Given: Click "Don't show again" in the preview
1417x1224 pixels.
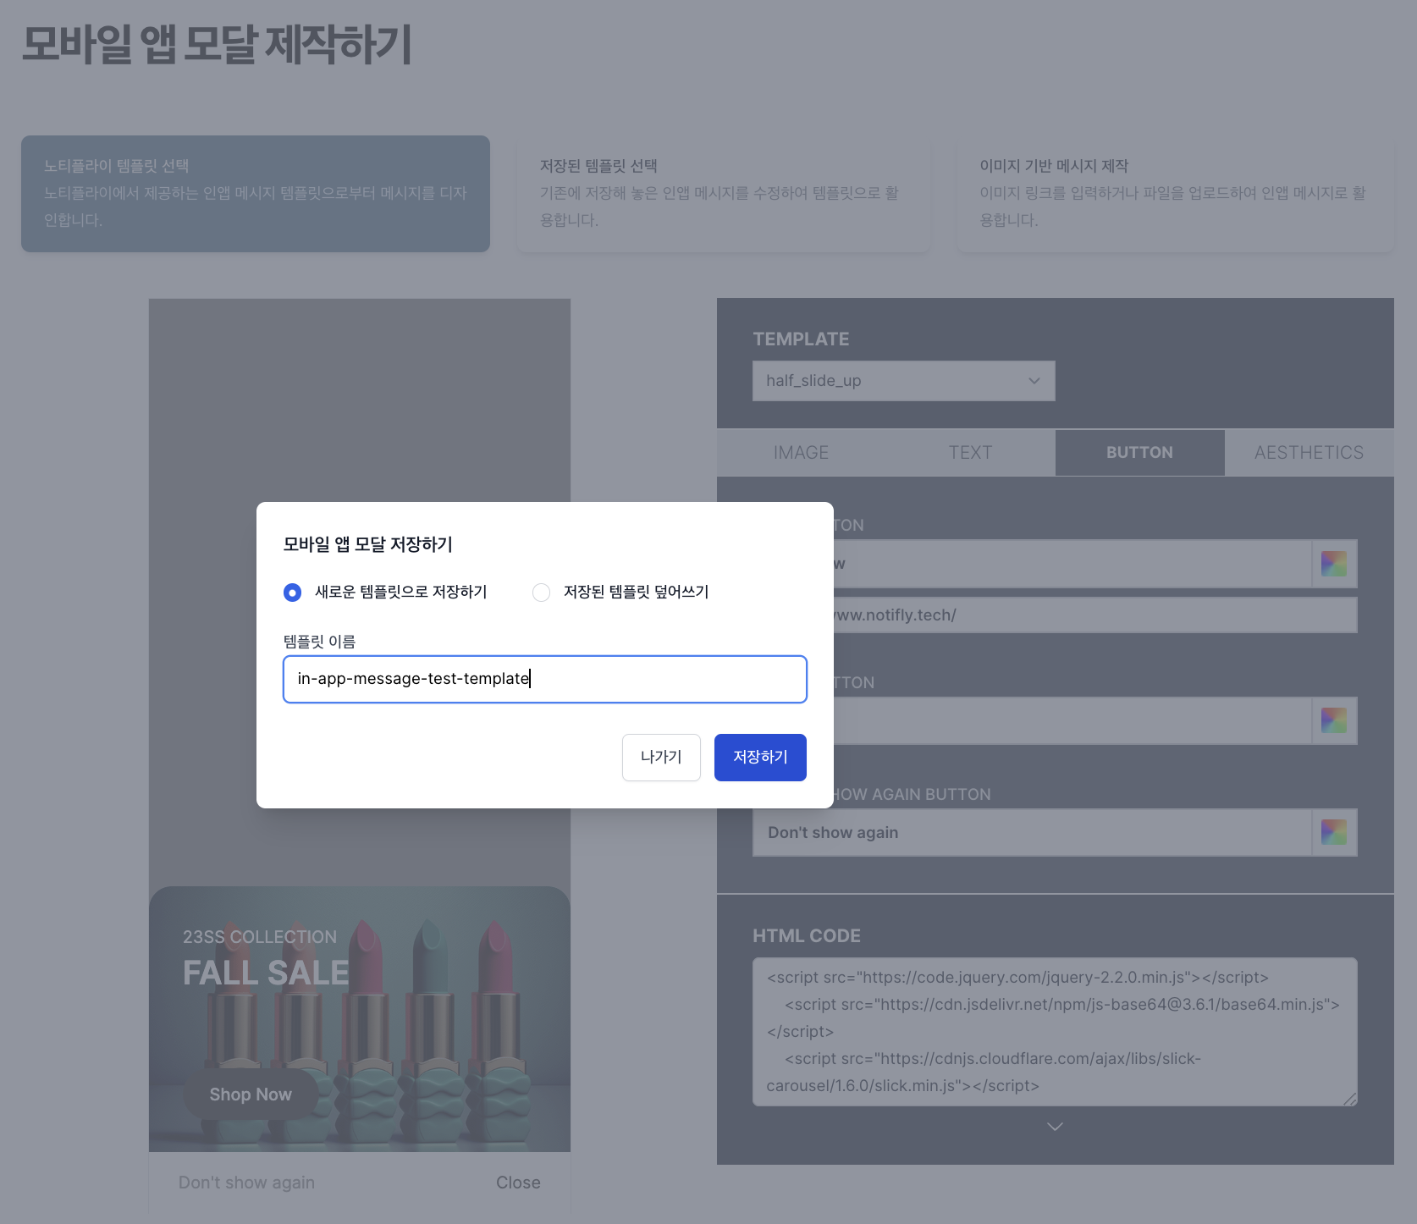Looking at the screenshot, I should coord(245,1182).
